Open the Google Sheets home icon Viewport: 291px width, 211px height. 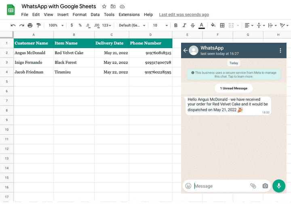pos(11,10)
